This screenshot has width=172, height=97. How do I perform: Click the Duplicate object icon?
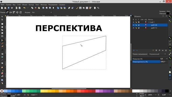coord(58,8)
